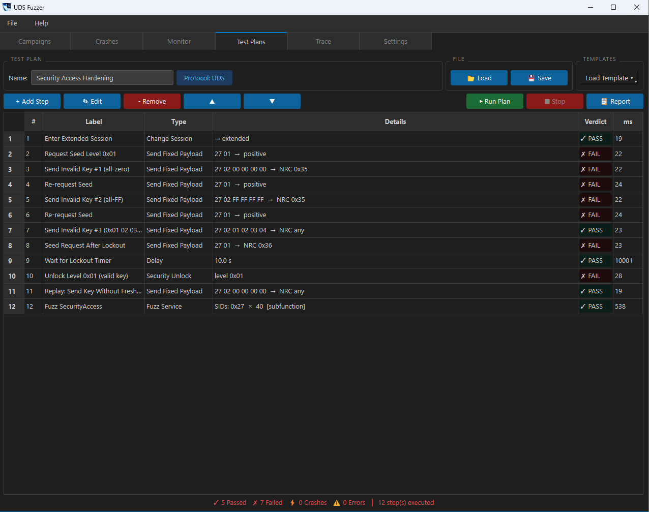Click the 10001 ms timing cell
649x512 pixels.
(628, 260)
